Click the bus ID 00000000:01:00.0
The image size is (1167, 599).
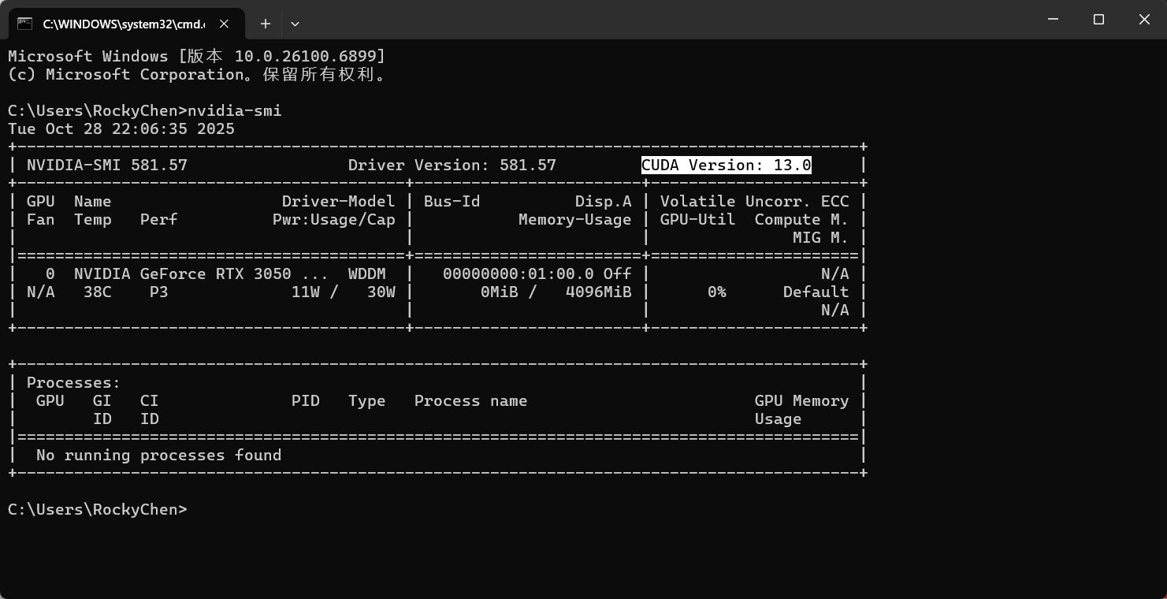pyautogui.click(x=518, y=274)
